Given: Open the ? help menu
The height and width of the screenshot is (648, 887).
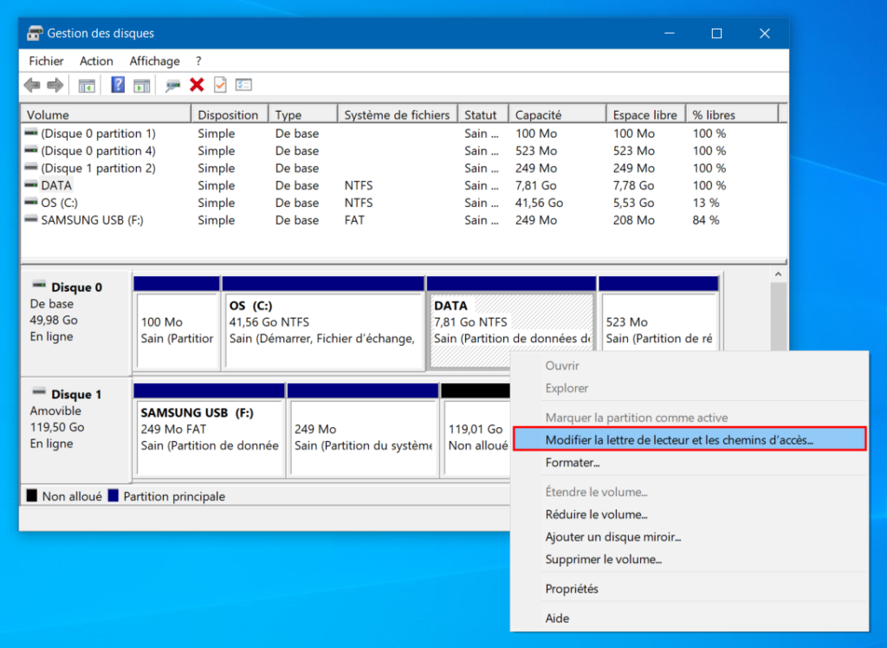Looking at the screenshot, I should (198, 62).
